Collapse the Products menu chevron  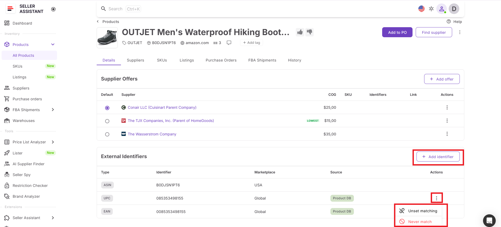coord(53,45)
